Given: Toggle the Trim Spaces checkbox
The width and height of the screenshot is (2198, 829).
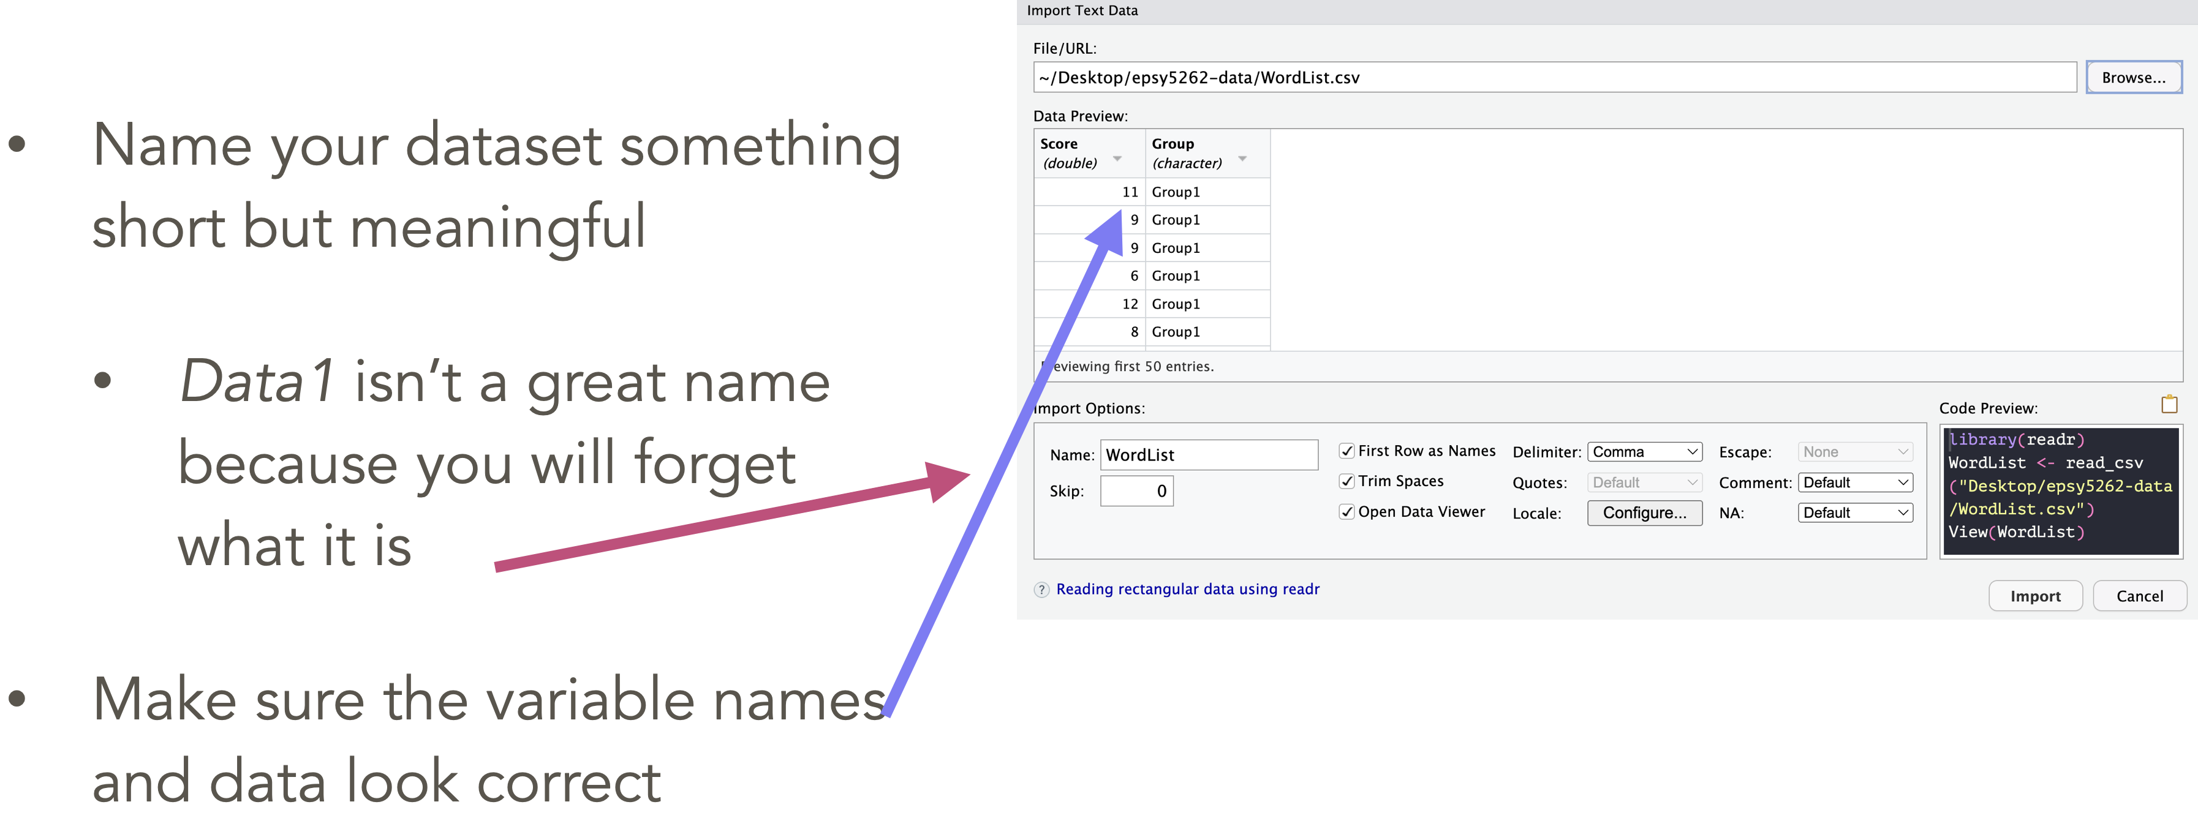Looking at the screenshot, I should click(1346, 481).
